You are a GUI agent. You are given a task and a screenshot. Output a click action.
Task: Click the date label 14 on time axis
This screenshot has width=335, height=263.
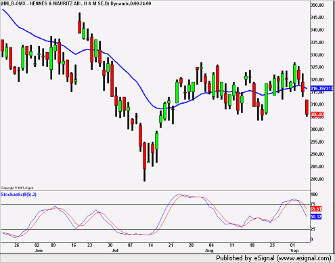[x=150, y=245]
